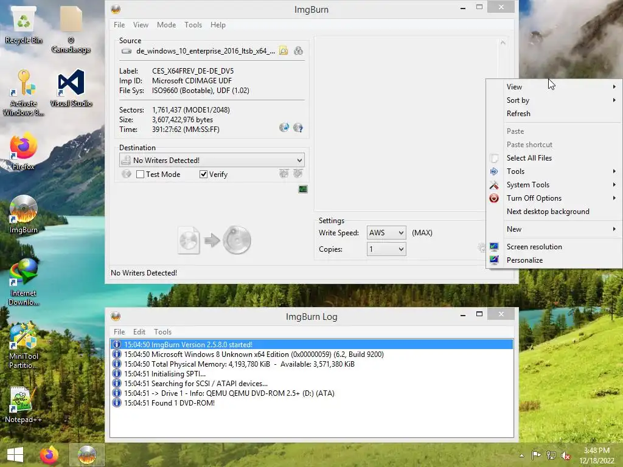Uncheck the Verify checkbox
Viewport: 623px width, 467px height.
pyautogui.click(x=203, y=175)
